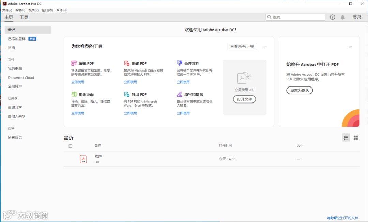The height and width of the screenshot is (222, 368).
Task: Select Document Cloud in the sidebar
Action: pyautogui.click(x=21, y=78)
